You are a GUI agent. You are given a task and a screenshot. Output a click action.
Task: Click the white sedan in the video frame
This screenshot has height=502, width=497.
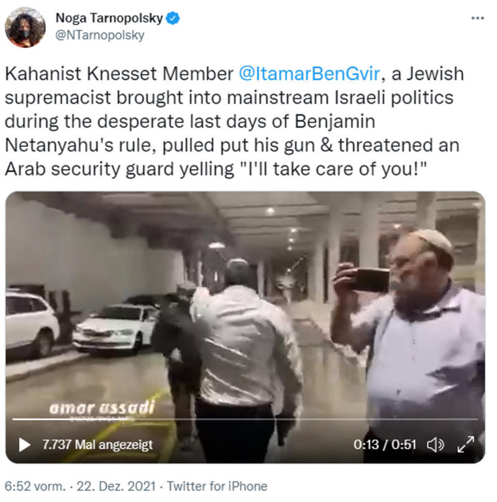[x=116, y=329]
